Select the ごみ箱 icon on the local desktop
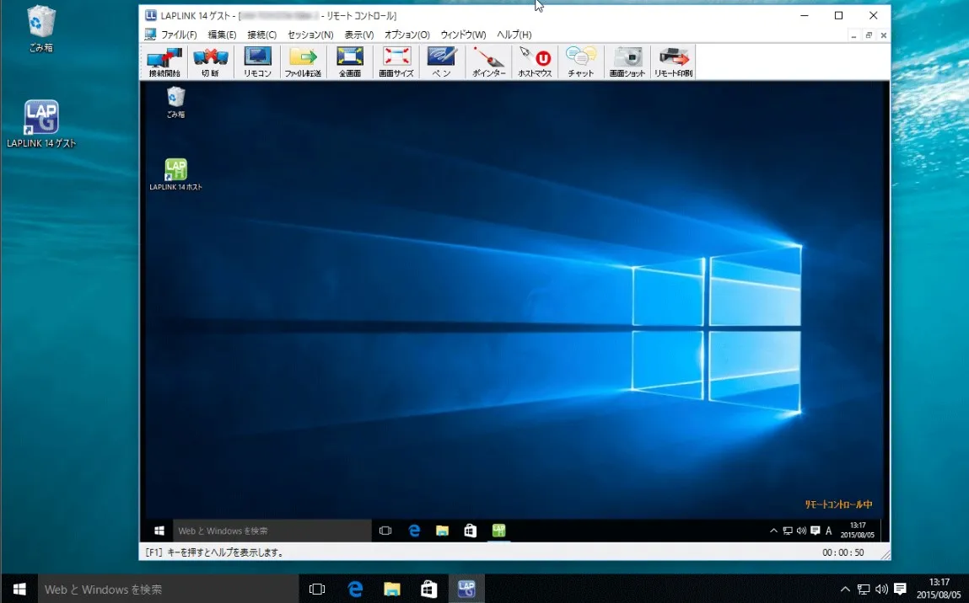The width and height of the screenshot is (969, 603). [x=41, y=29]
